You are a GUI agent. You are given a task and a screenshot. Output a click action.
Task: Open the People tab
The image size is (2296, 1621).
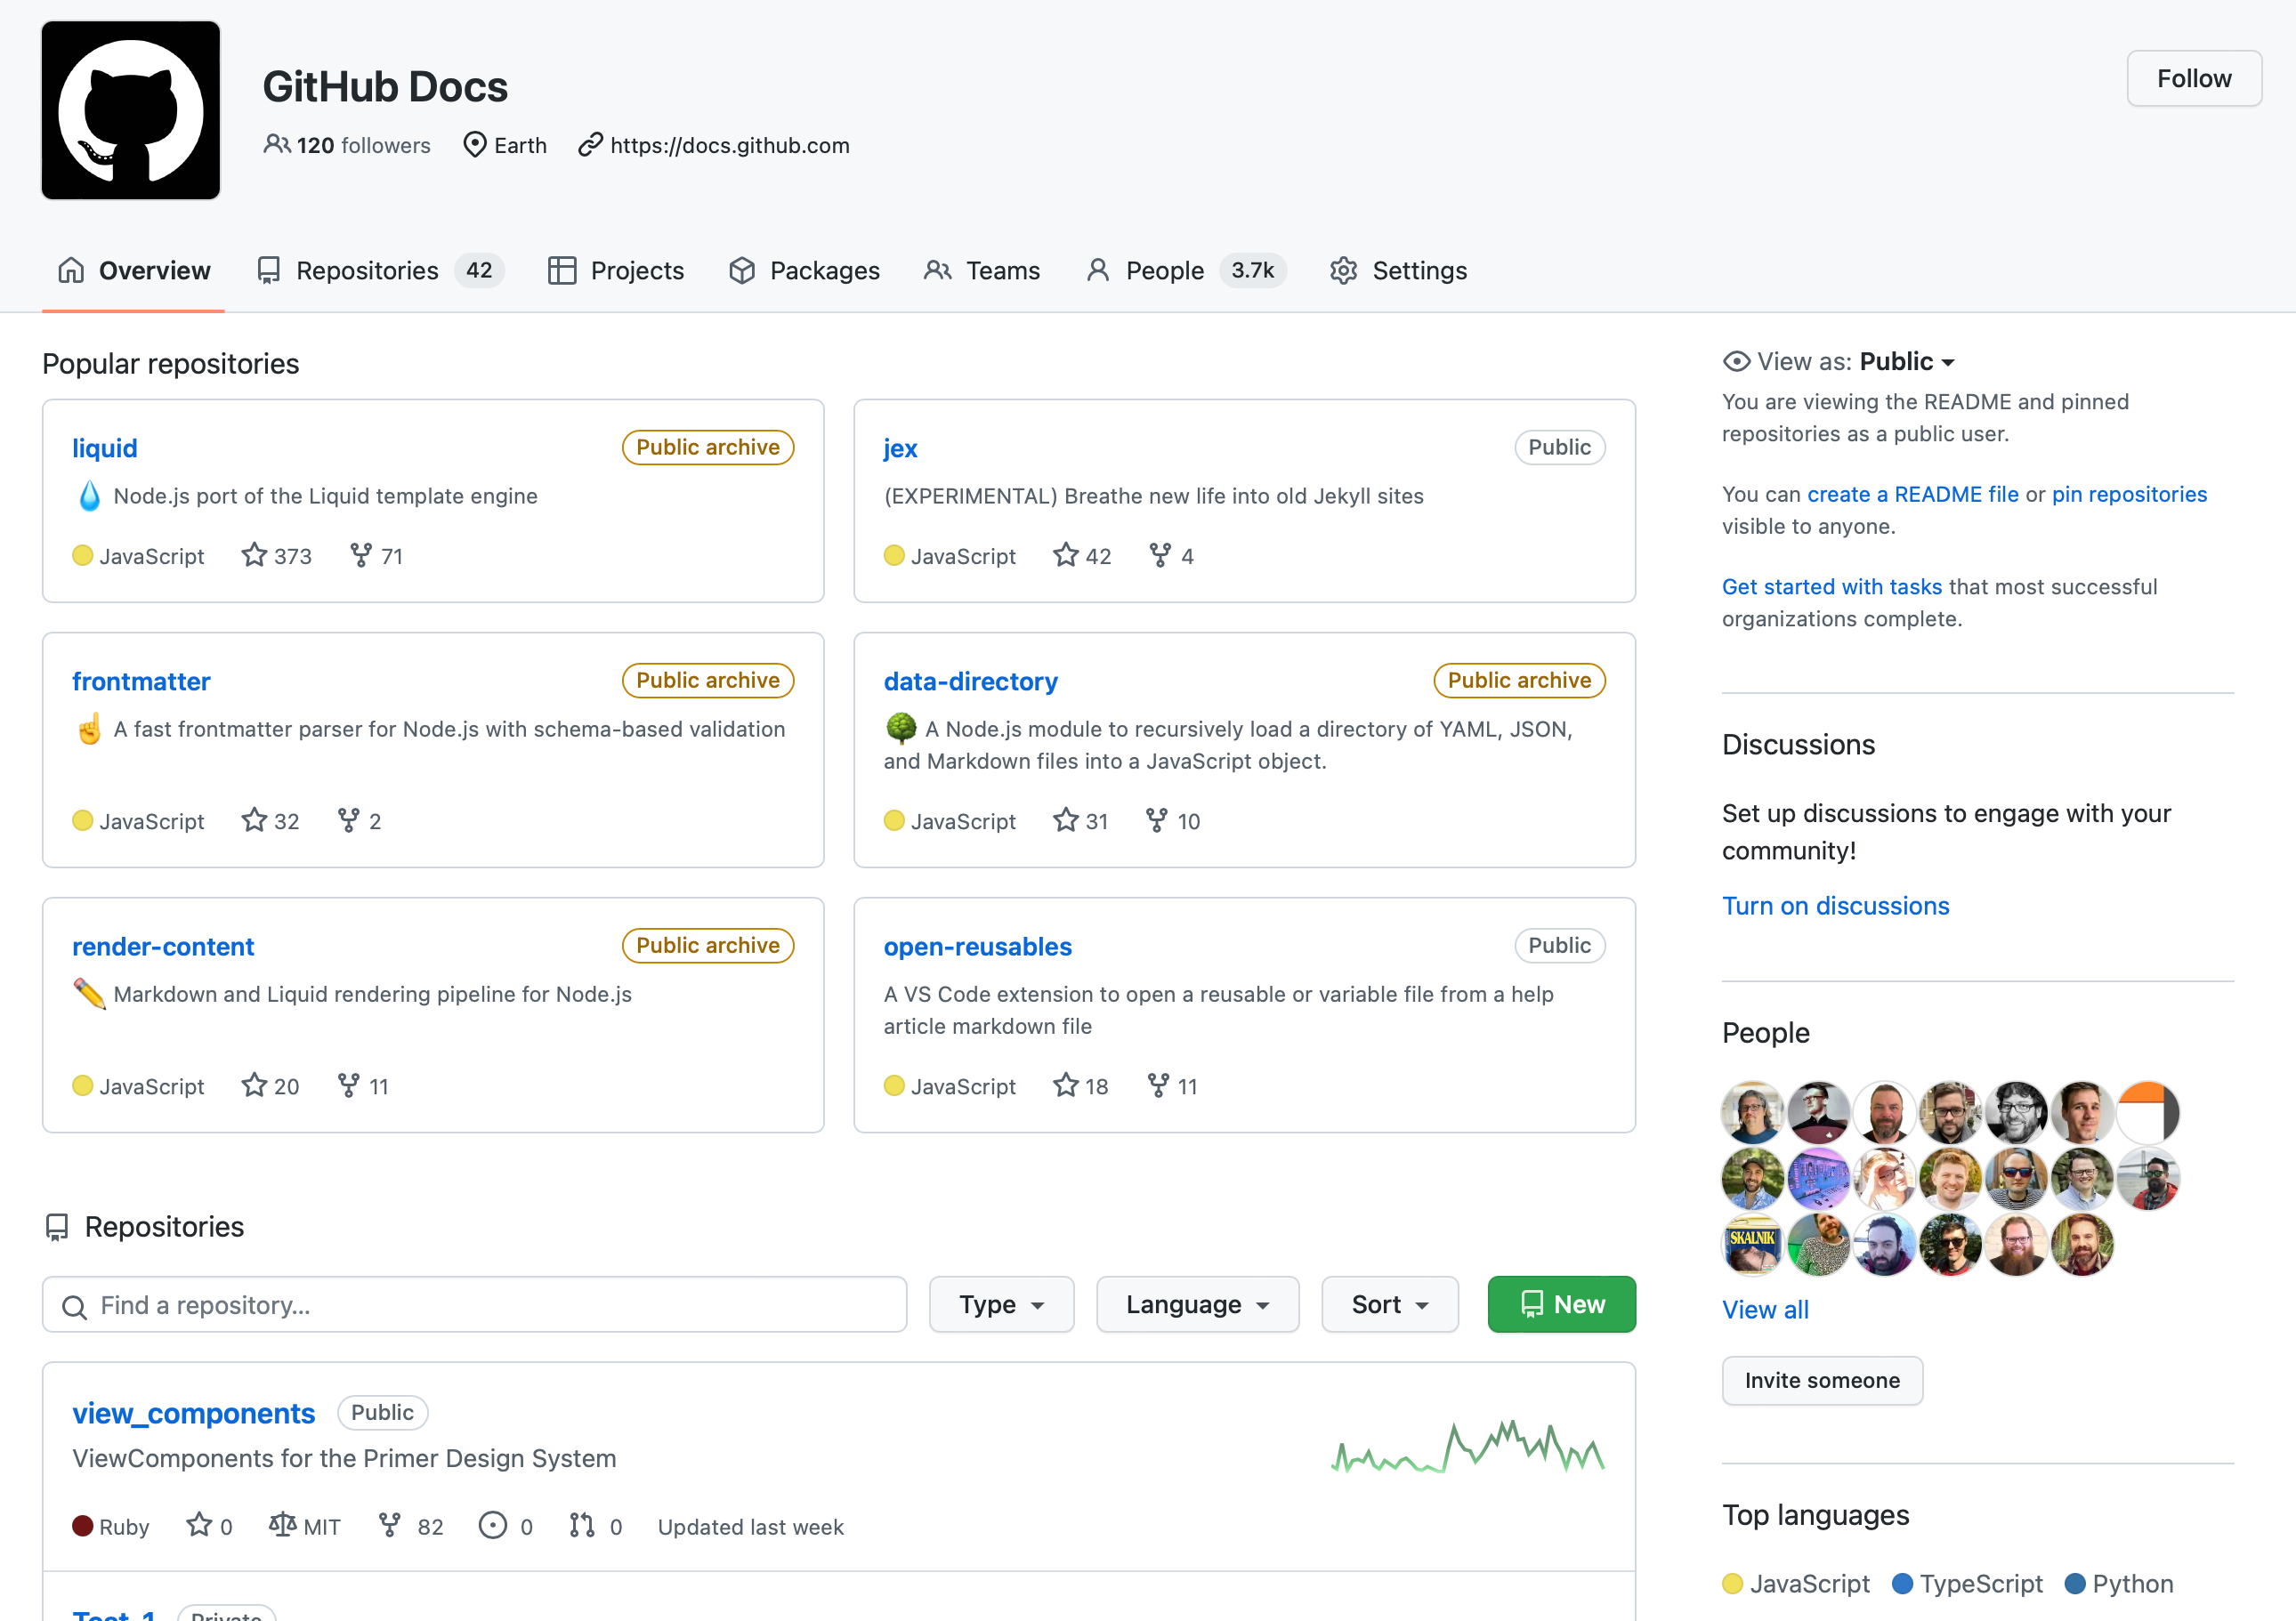[1163, 270]
